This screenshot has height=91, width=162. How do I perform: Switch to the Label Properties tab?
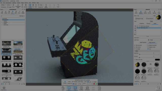[143, 42]
